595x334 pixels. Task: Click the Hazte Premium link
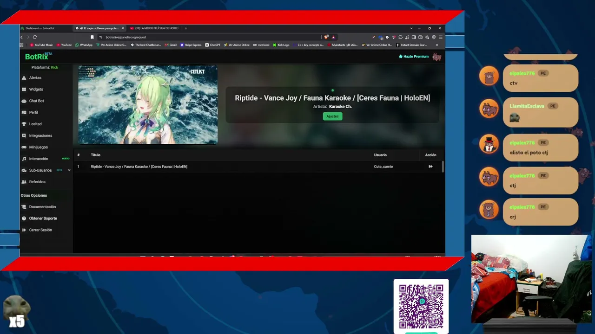click(414, 57)
